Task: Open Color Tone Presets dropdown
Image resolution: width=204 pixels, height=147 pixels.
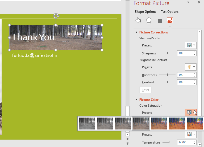Action: [x=191, y=134]
